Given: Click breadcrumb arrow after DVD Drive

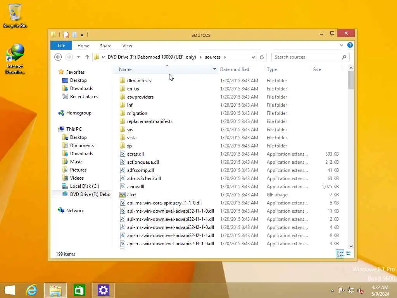Looking at the screenshot, I should pyautogui.click(x=200, y=57).
